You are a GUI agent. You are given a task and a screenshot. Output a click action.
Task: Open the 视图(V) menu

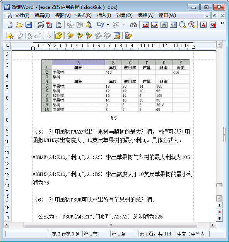click(x=63, y=15)
